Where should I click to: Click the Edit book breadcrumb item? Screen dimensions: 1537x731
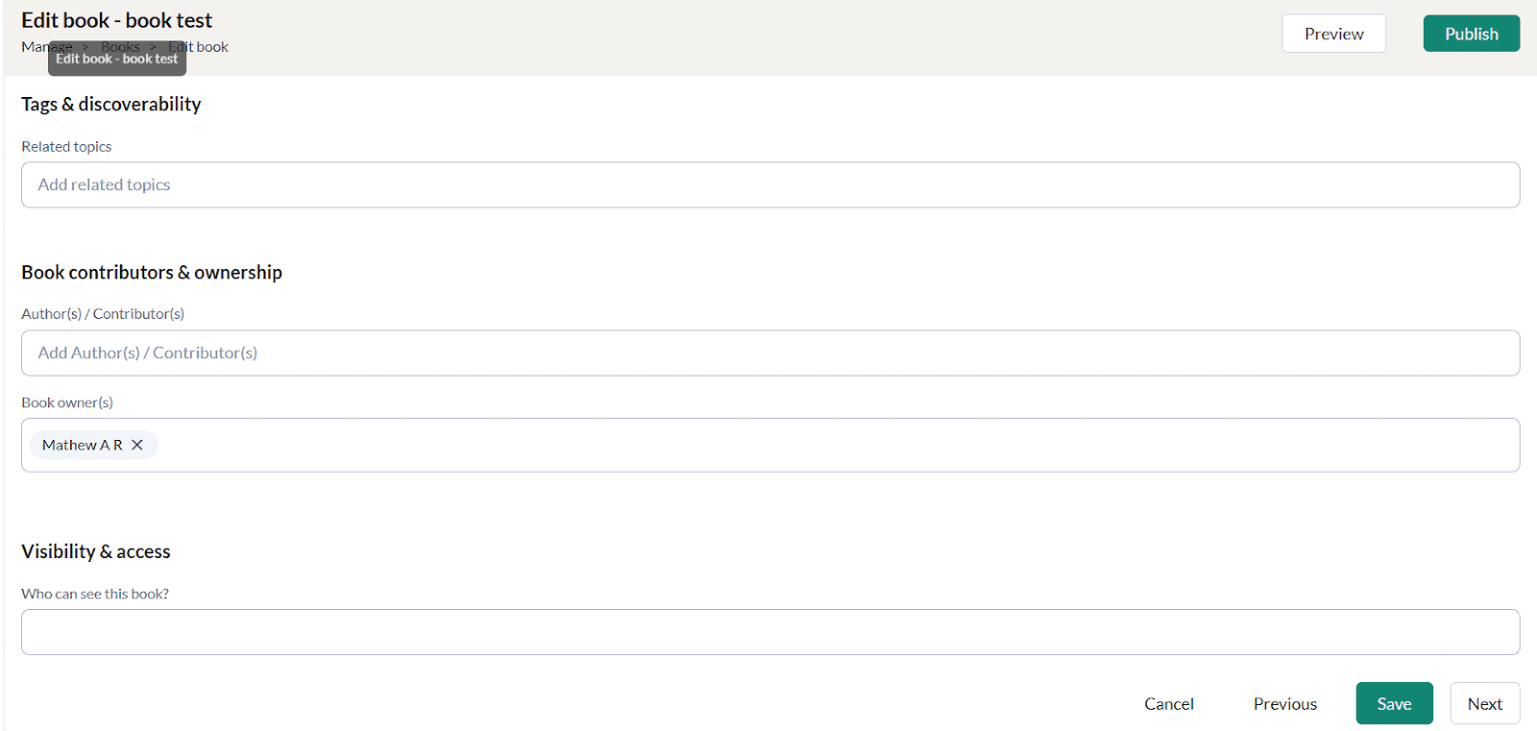206,46
